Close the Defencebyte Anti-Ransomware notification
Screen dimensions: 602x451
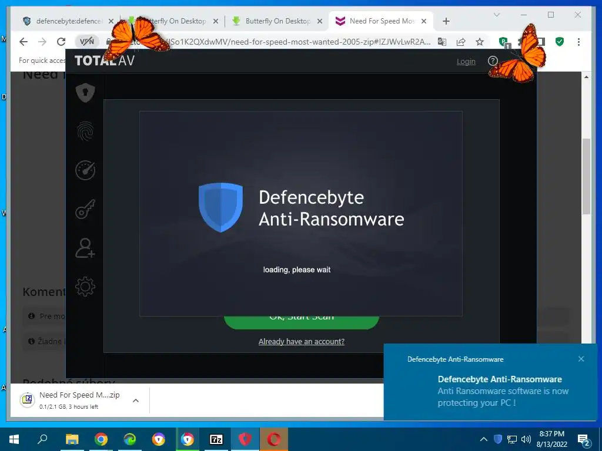tap(581, 359)
